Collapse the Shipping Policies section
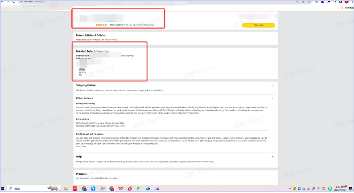This screenshot has height=193, width=354. pos(272,85)
